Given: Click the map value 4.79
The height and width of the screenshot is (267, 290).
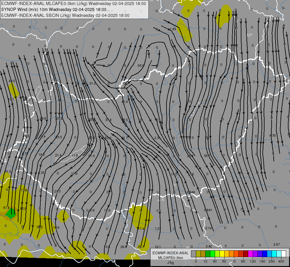Looking at the screenshot, I should (x=273, y=136).
